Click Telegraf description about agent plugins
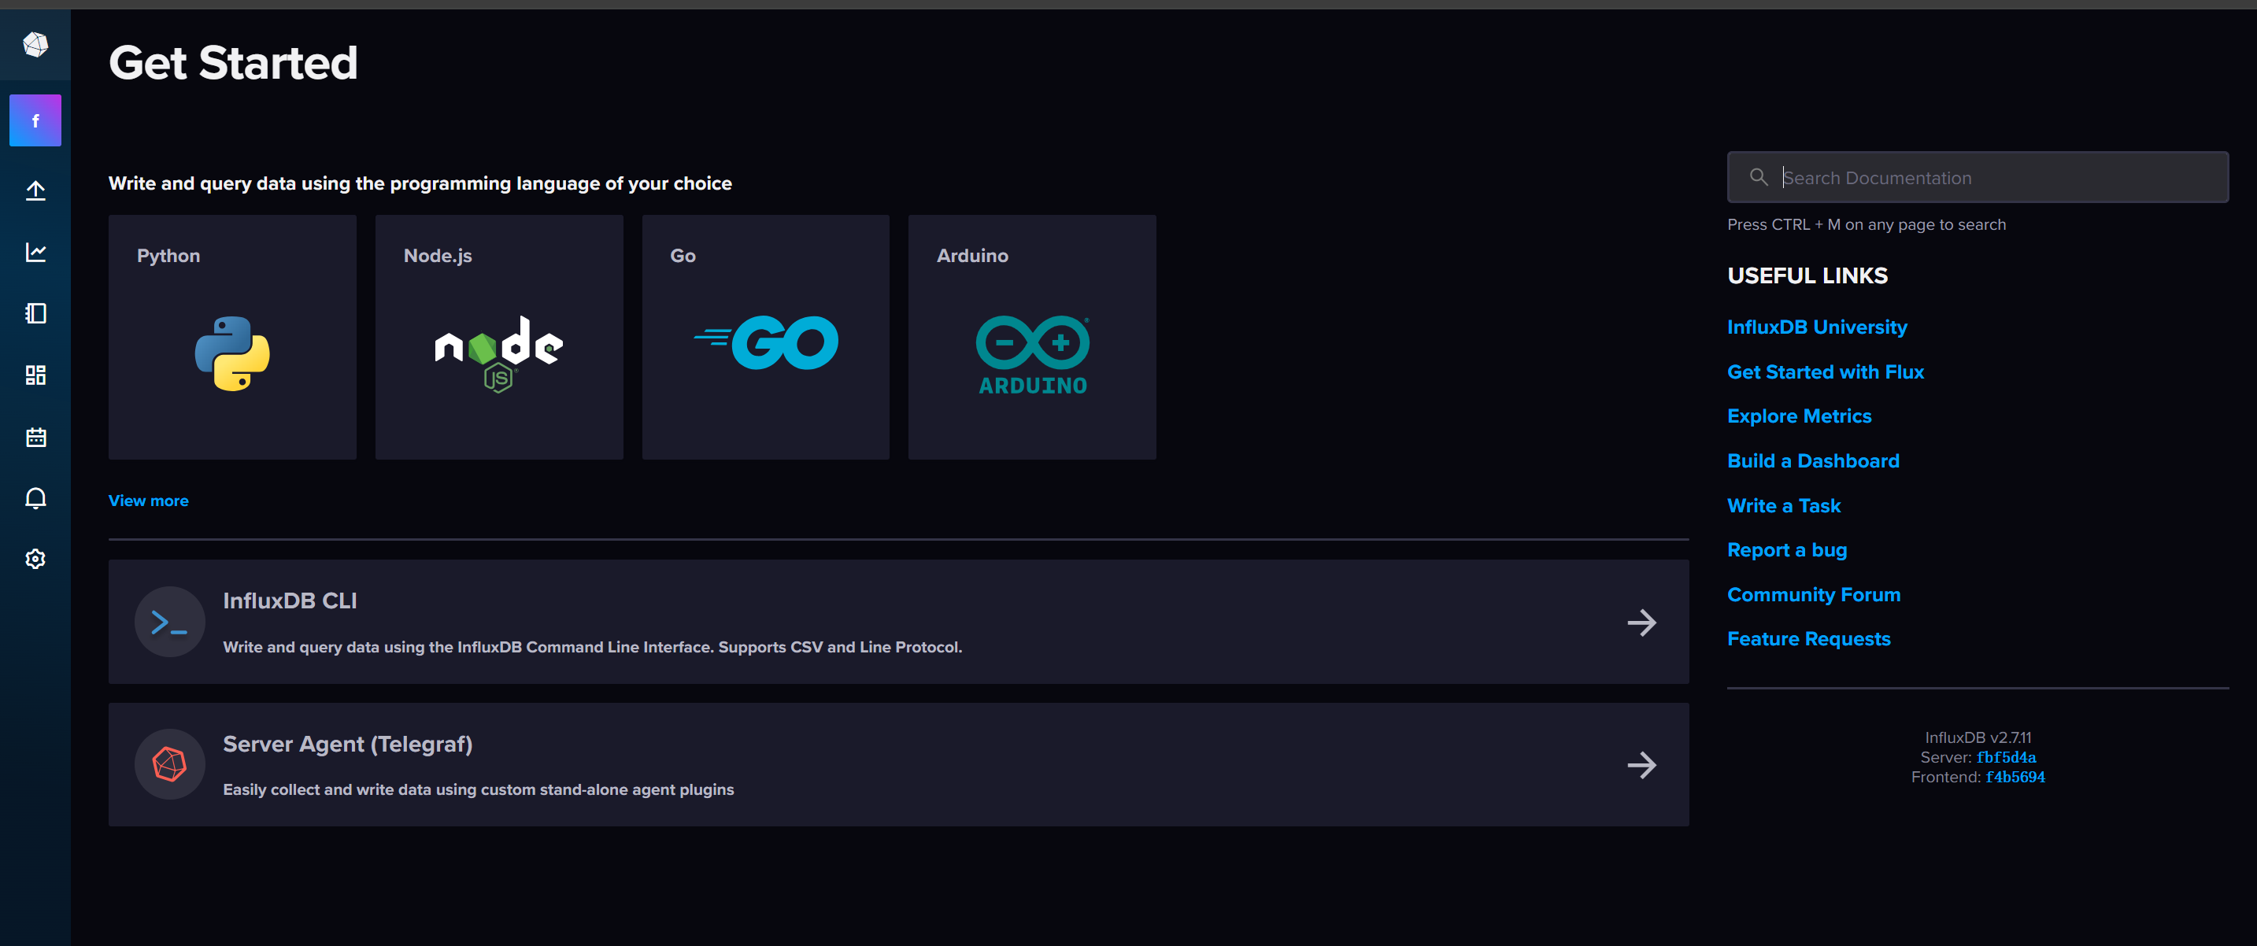This screenshot has width=2257, height=946. point(479,790)
